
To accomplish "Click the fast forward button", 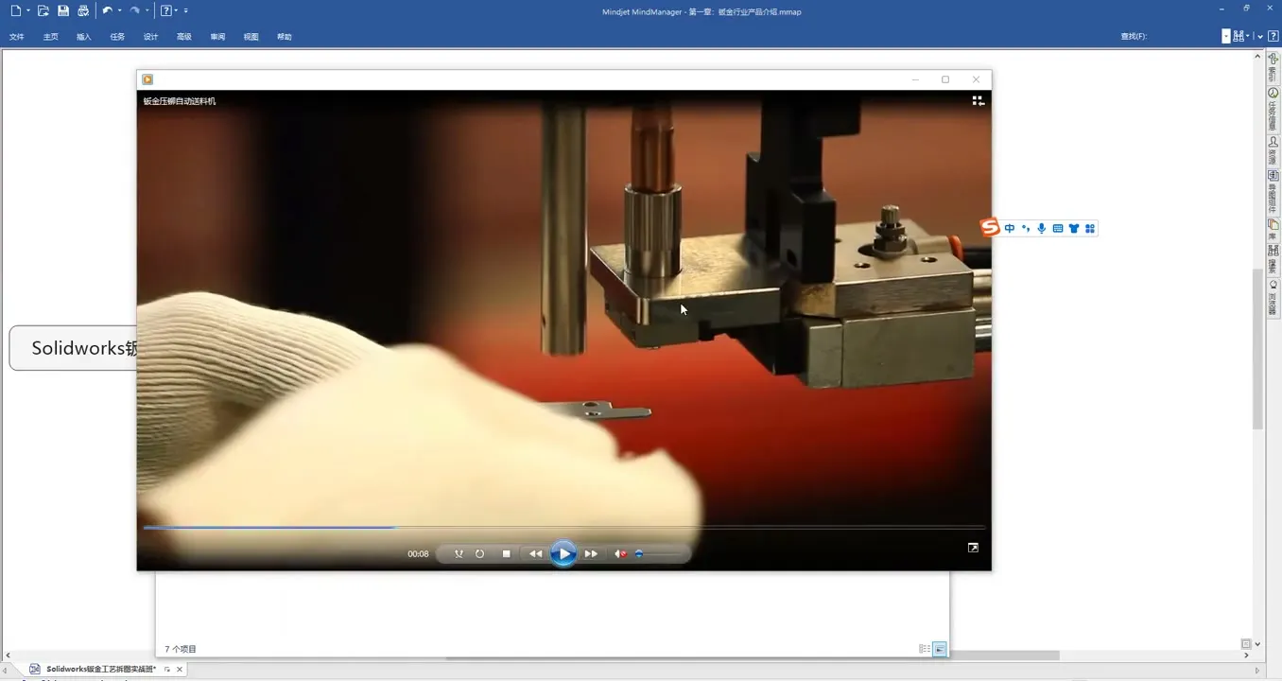I will click(591, 554).
